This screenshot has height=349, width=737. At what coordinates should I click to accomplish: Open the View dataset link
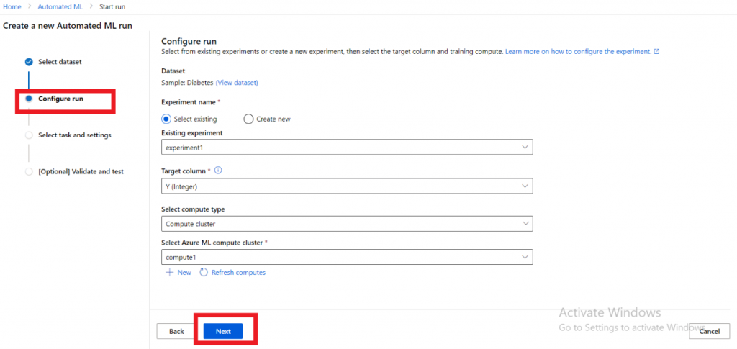tap(237, 83)
